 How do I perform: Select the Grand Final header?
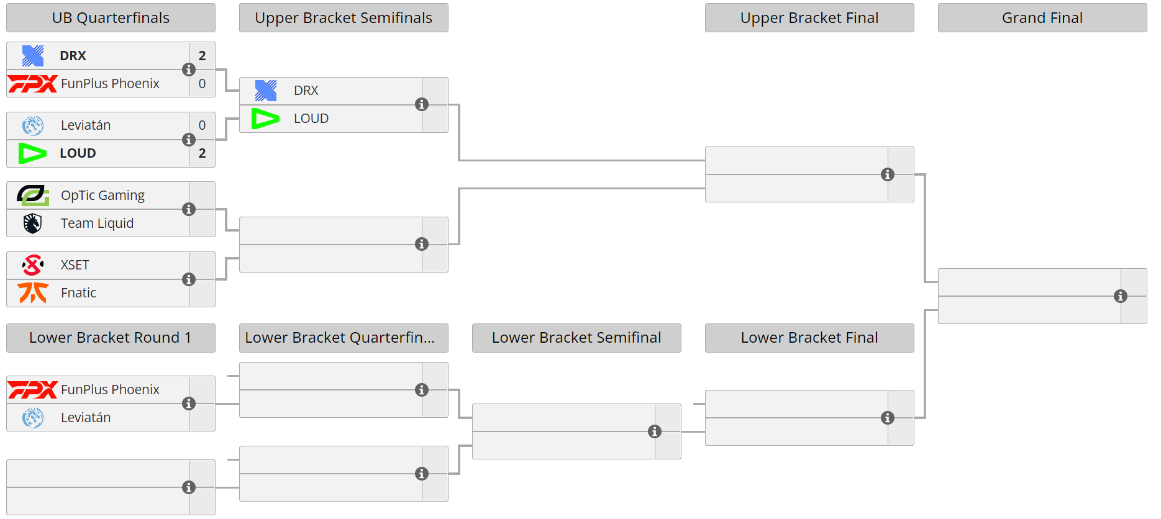(x=1042, y=18)
